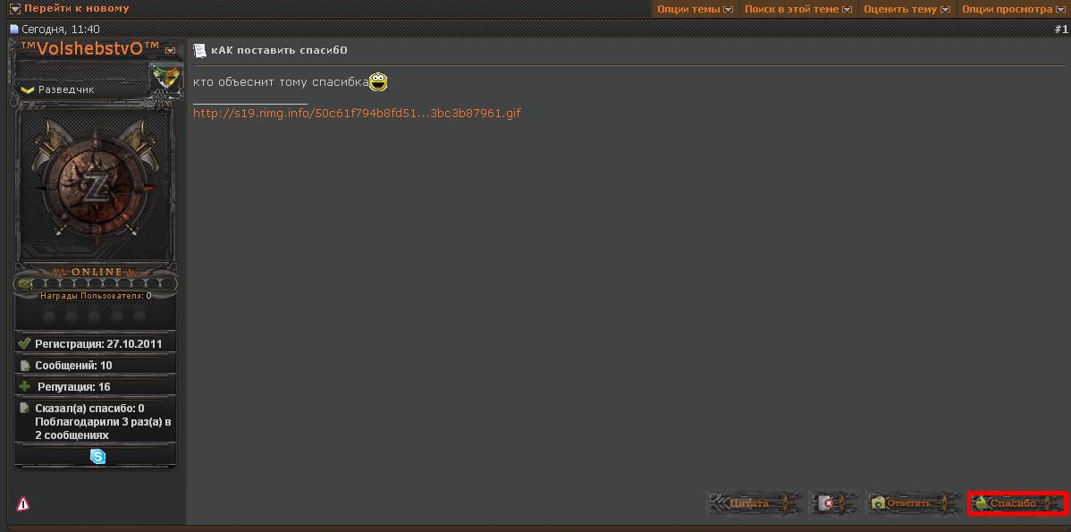Click the green plus Репутация icon
This screenshot has height=532, width=1071.
tap(25, 386)
